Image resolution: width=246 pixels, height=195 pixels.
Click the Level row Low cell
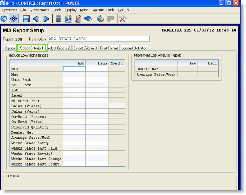74,95
